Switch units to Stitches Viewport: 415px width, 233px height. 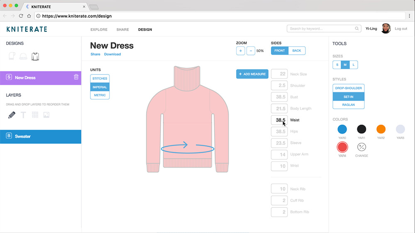click(x=100, y=78)
